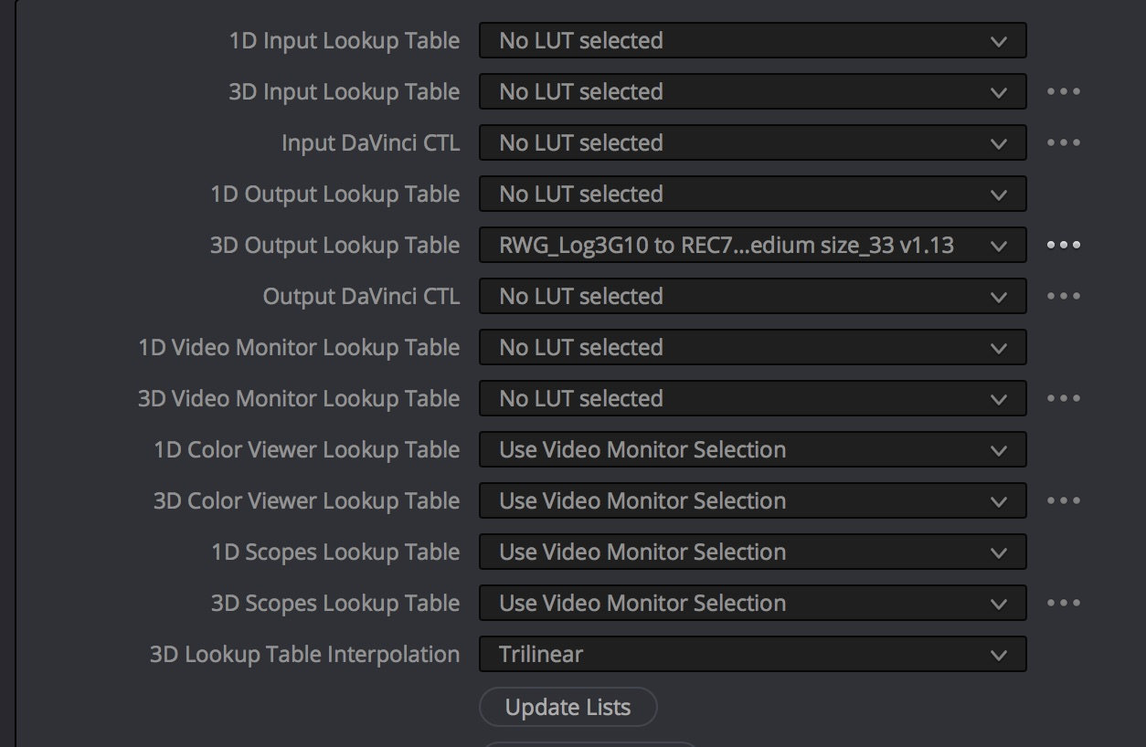Image resolution: width=1146 pixels, height=747 pixels.
Task: Click ellipsis icon next to Output DaVinci CTL
Action: 1064,297
